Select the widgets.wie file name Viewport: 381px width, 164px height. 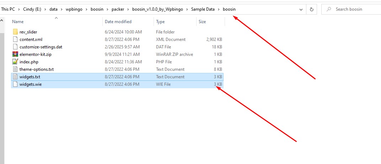click(x=30, y=84)
